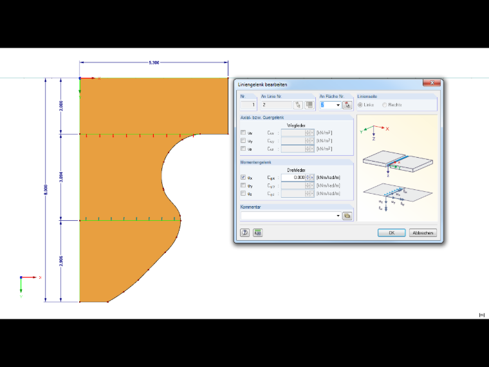Viewport: 489px width, 367px height.
Task: Click the Nr. field showing 1
Action: pyautogui.click(x=248, y=105)
